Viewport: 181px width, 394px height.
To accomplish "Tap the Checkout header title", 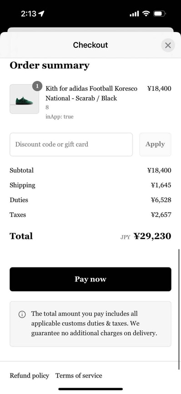I will click(x=90, y=45).
